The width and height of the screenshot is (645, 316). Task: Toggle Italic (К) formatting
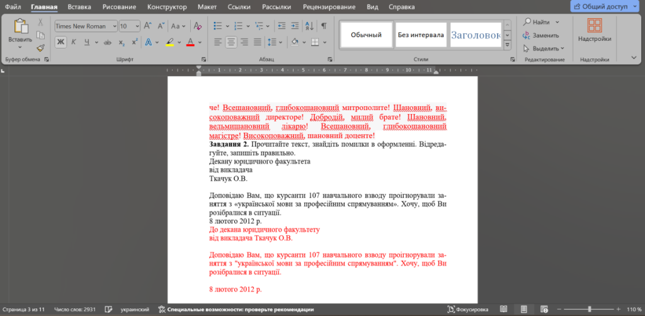[74, 42]
